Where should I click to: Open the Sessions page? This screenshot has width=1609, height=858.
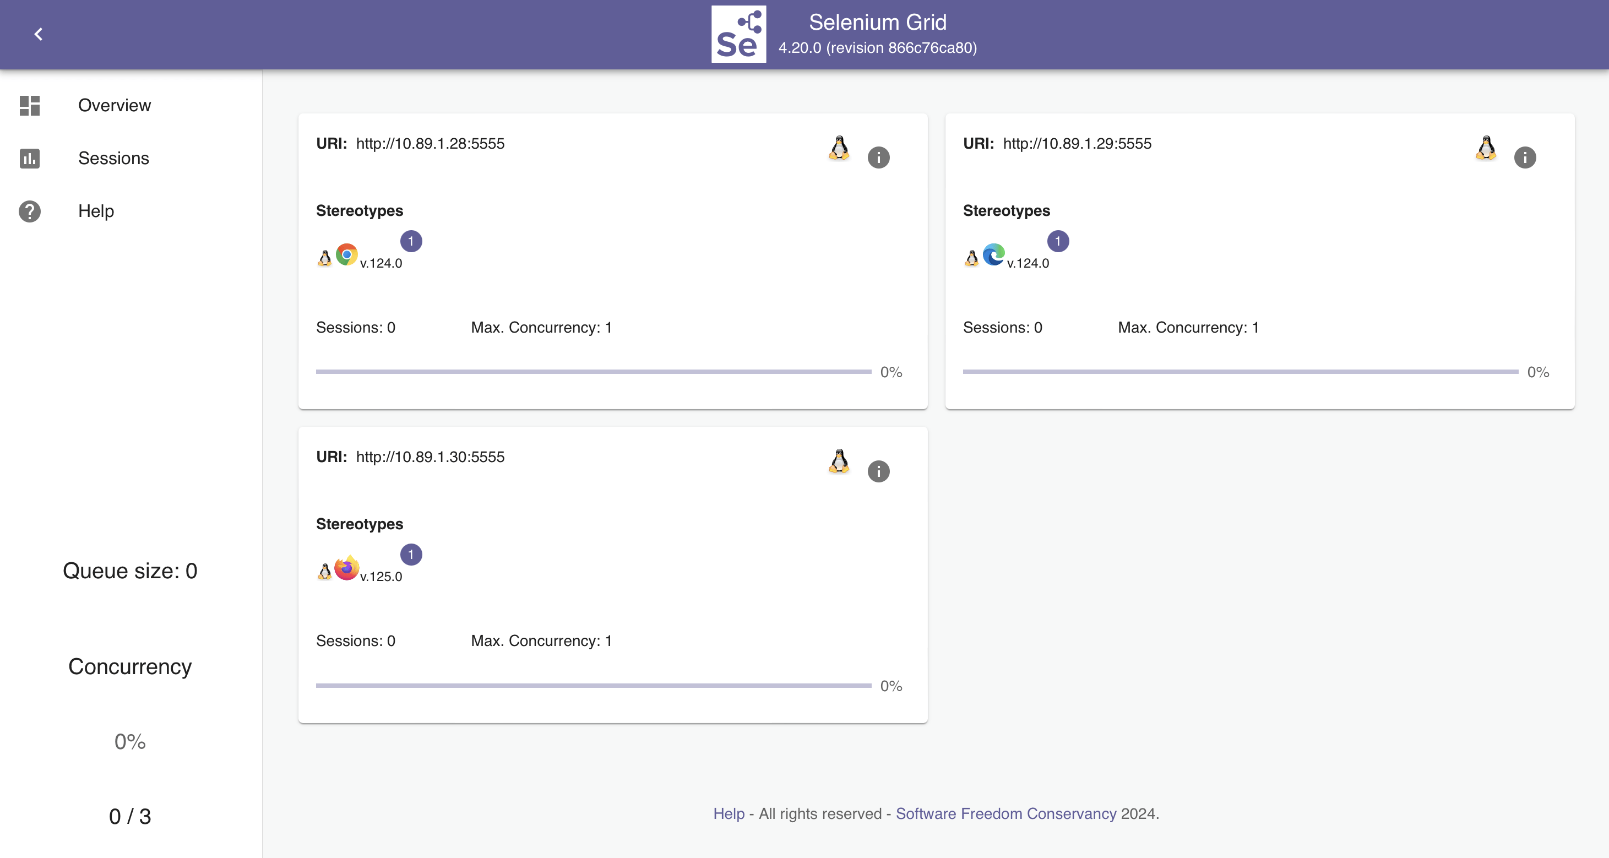113,158
